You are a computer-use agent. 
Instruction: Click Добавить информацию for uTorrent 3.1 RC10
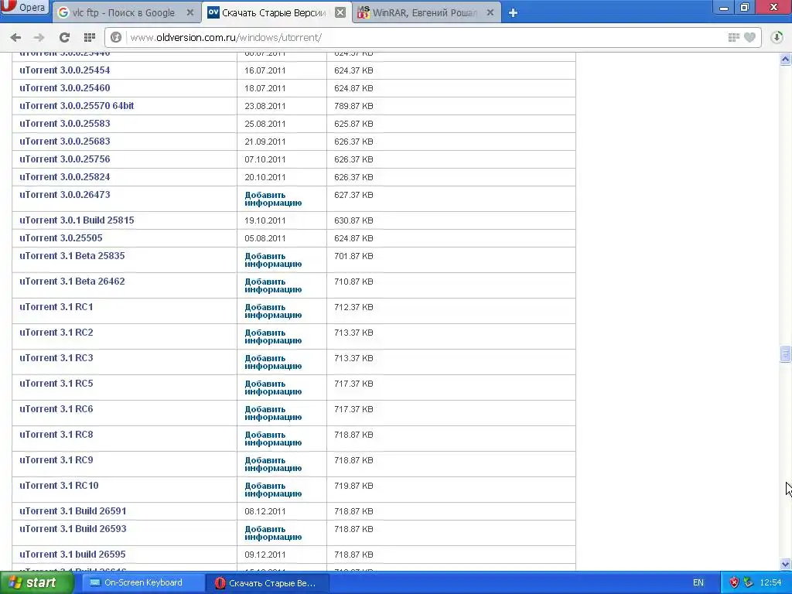point(273,490)
